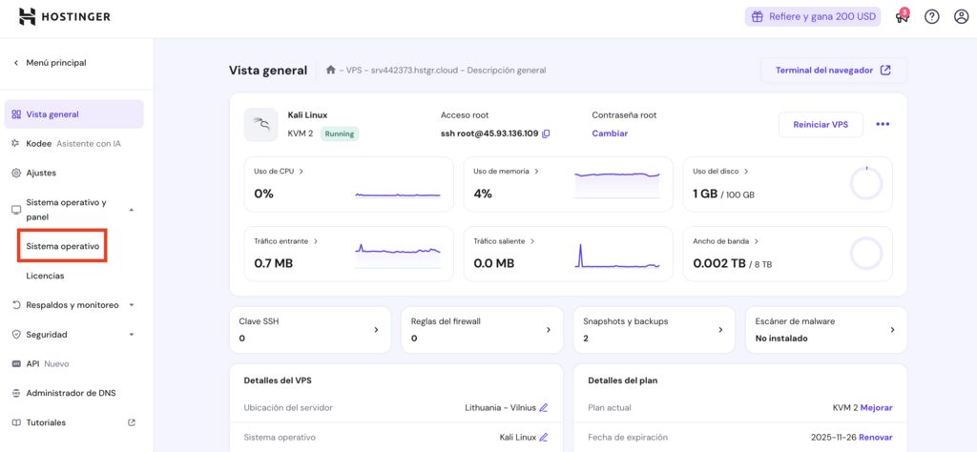Click the home icon in breadcrumb
This screenshot has width=977, height=452.
click(331, 70)
